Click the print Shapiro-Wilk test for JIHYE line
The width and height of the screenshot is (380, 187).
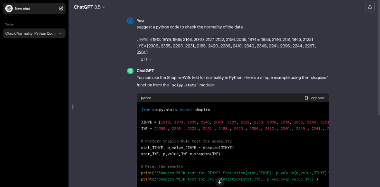click(x=235, y=173)
